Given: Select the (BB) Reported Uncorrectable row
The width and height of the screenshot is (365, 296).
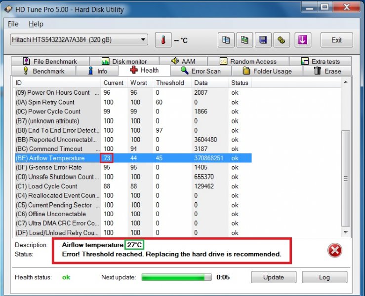Looking at the screenshot, I should click(x=133, y=140).
